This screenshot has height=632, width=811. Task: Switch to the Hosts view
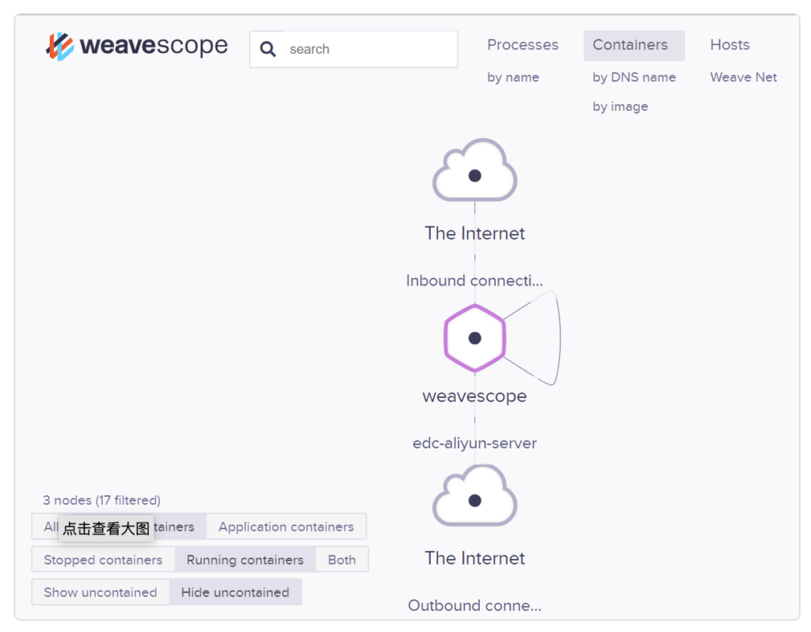click(x=729, y=45)
